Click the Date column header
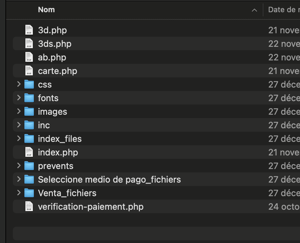300x243 pixels. (282, 10)
